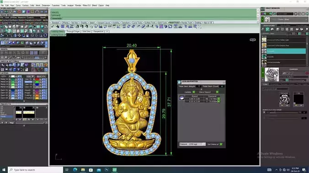Click the first icon in Icon History
The width and height of the screenshot is (309, 173).
(2, 11)
